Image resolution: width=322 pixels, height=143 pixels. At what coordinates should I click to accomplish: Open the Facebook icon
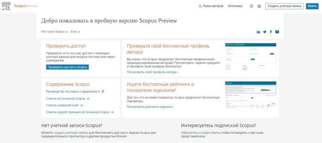271,32
